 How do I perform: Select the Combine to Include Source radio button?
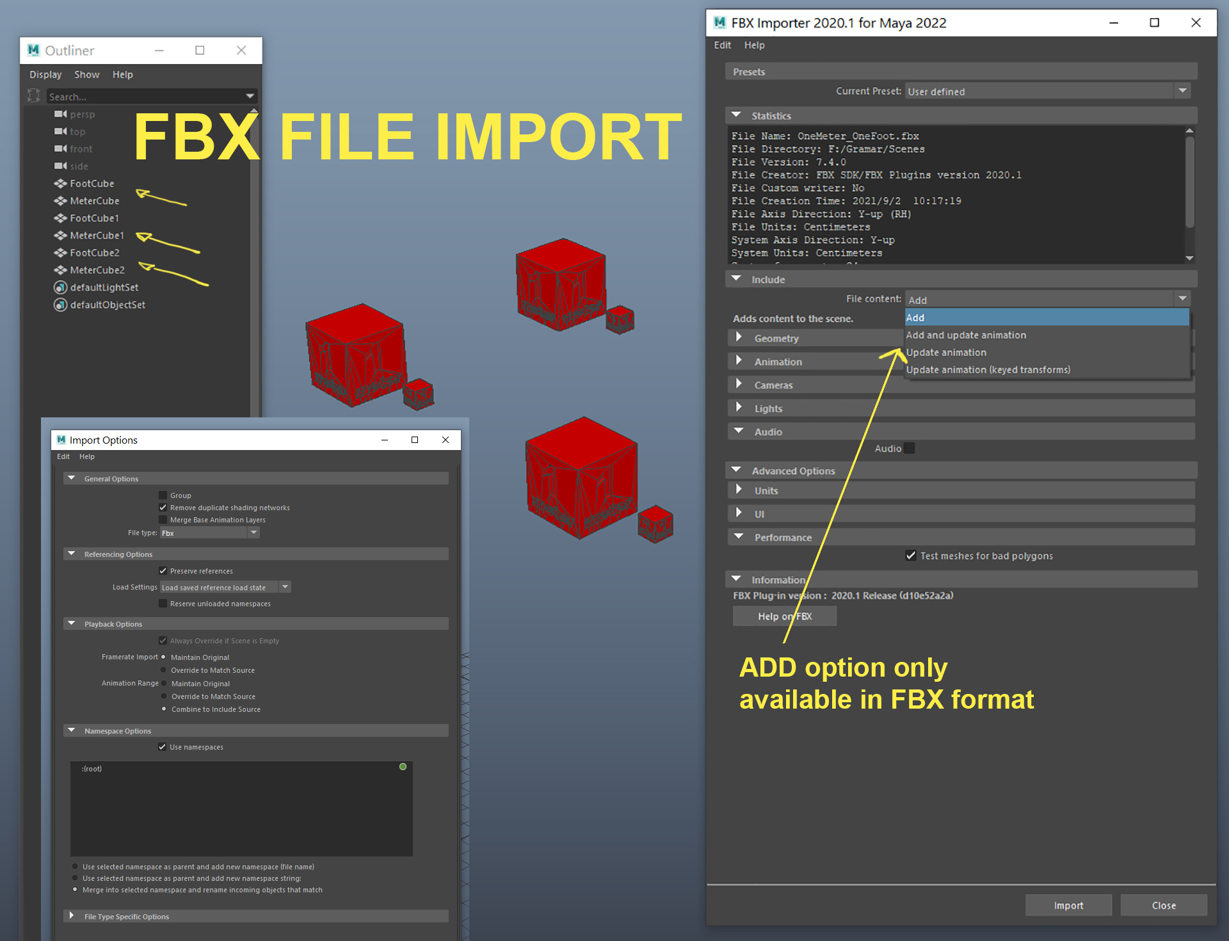(x=165, y=709)
